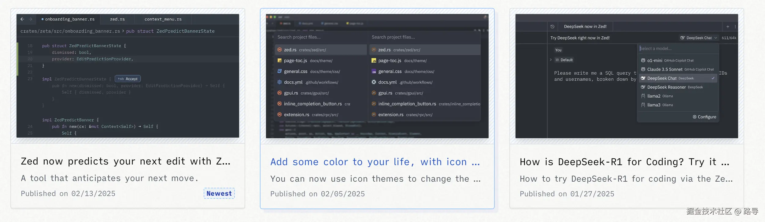The height and width of the screenshot is (222, 765).
Task: Click line number 20 in the gutter
Action: click(30, 59)
